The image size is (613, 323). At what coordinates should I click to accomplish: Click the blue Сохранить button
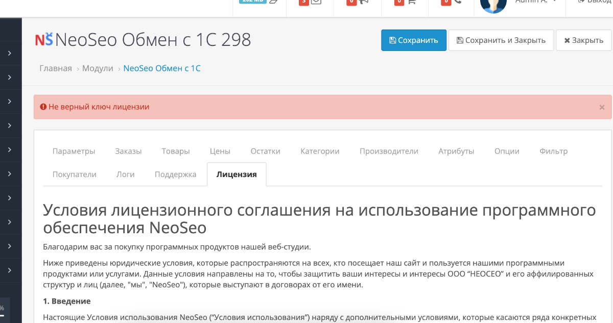[414, 40]
